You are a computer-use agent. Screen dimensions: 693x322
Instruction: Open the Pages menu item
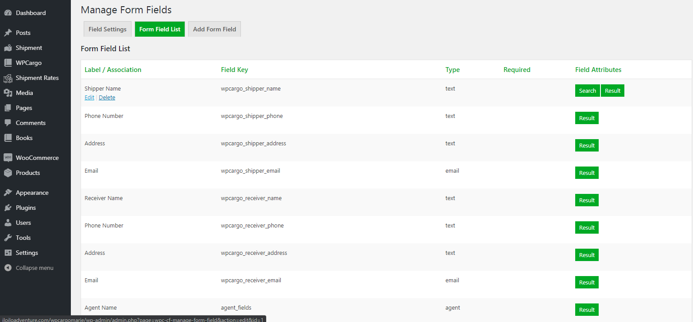coord(35,108)
